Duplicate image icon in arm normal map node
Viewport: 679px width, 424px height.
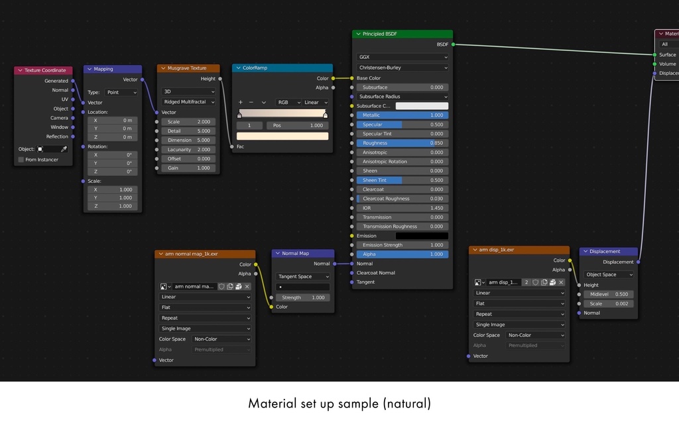coord(230,286)
